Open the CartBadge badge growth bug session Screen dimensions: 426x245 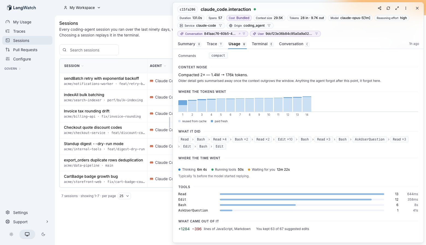coord(91,176)
